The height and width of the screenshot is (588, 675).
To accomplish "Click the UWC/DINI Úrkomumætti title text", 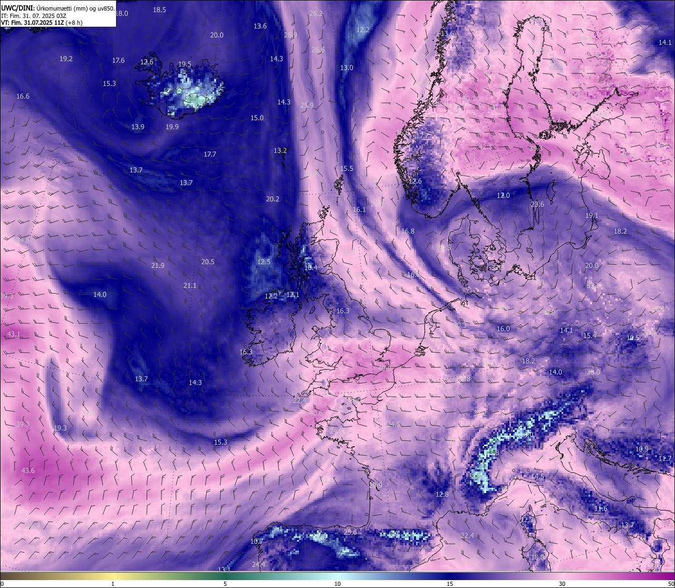I will (57, 8).
